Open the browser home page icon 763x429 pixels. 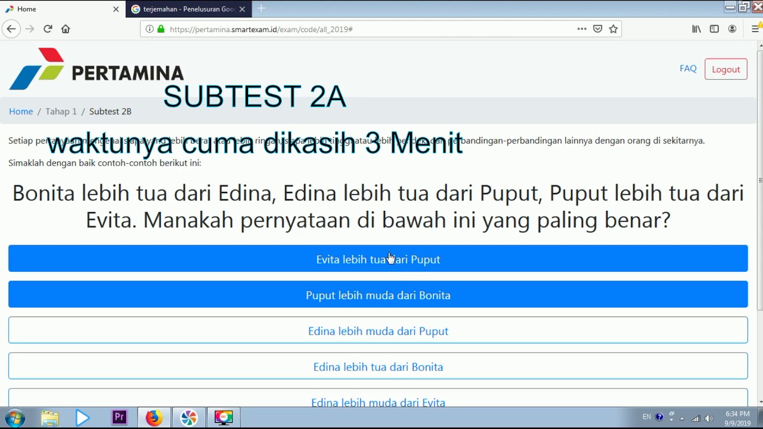(x=66, y=29)
